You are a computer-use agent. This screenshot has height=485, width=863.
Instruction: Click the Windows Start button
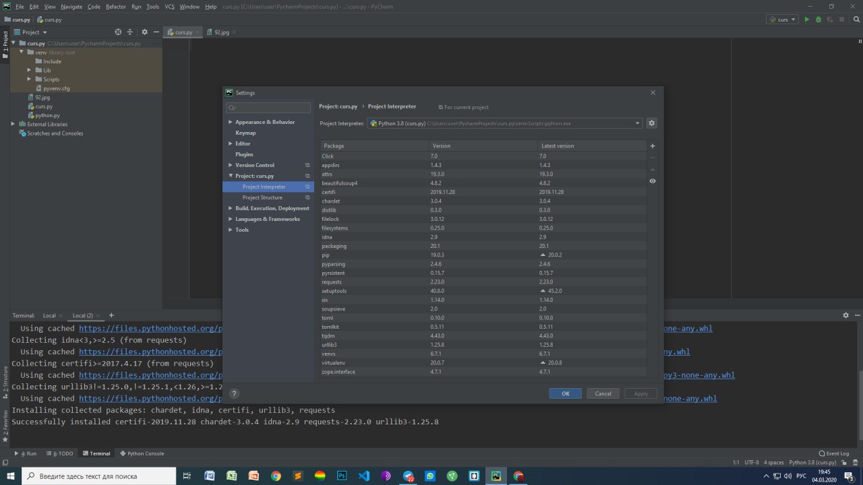click(11, 476)
